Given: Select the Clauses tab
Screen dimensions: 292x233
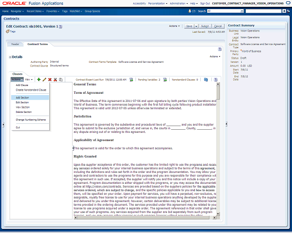Looking at the screenshot, I should [x=17, y=74].
